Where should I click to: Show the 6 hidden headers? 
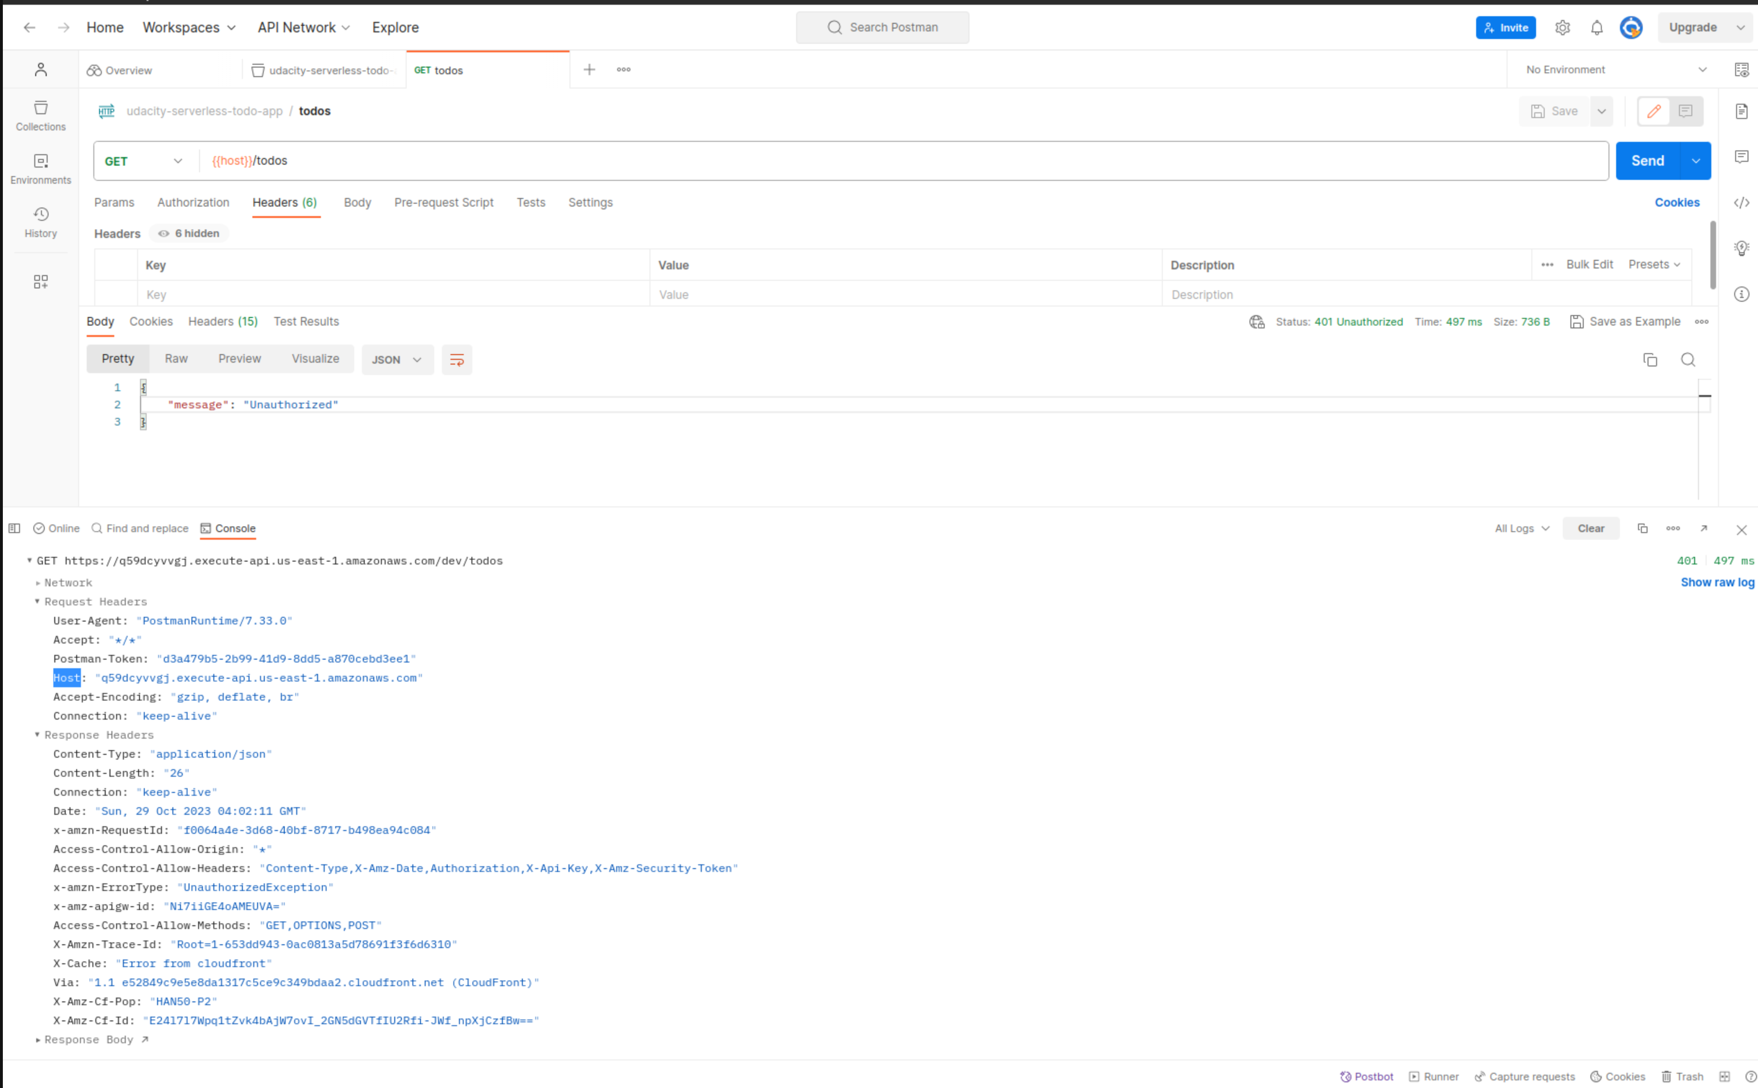[x=190, y=233]
